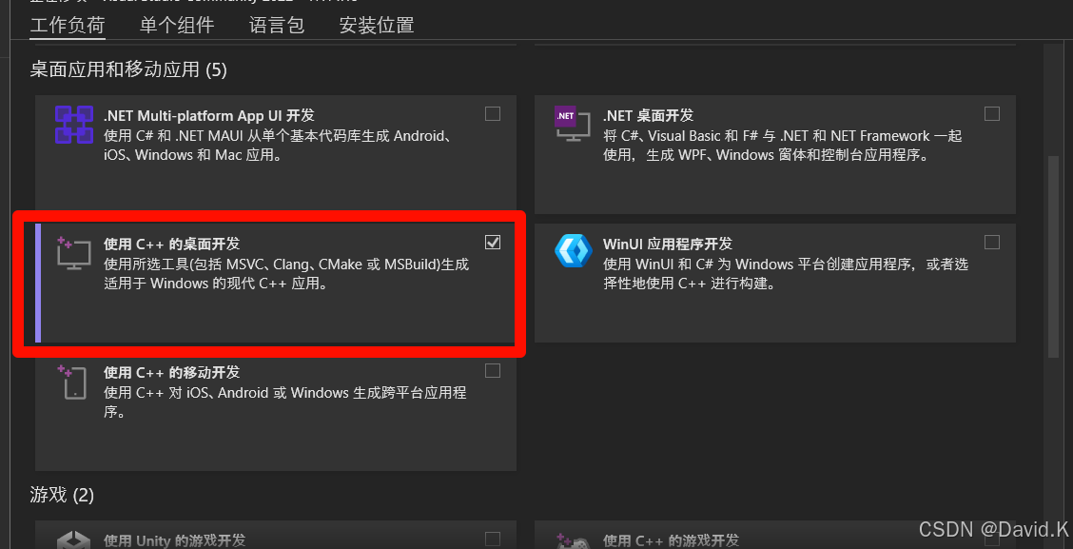Enable the .NET Multi-platform App UI checkbox
This screenshot has height=549, width=1073.
click(493, 113)
